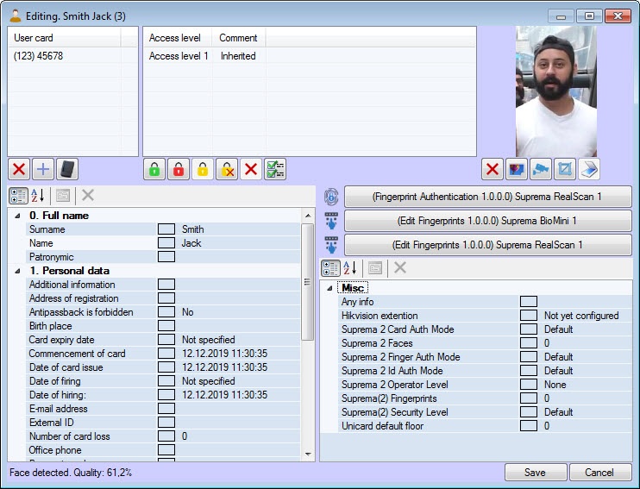Click the box next to Hikvision extention
This screenshot has height=489, width=640.
point(529,316)
